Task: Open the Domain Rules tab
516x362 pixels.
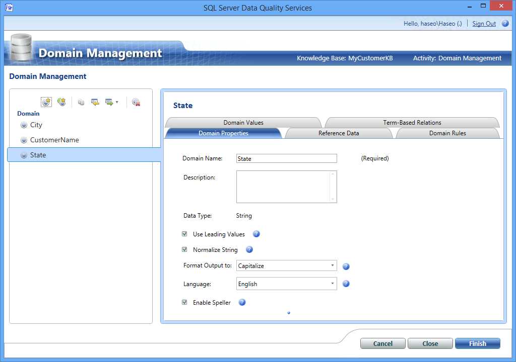Action: click(447, 133)
